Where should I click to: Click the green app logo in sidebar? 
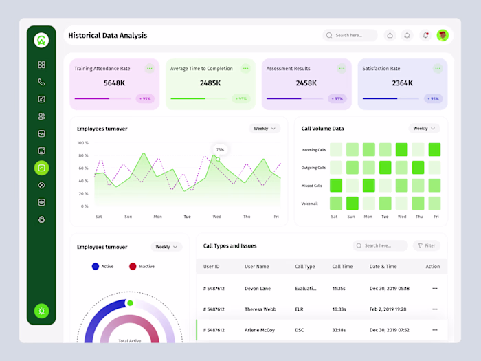pos(41,40)
